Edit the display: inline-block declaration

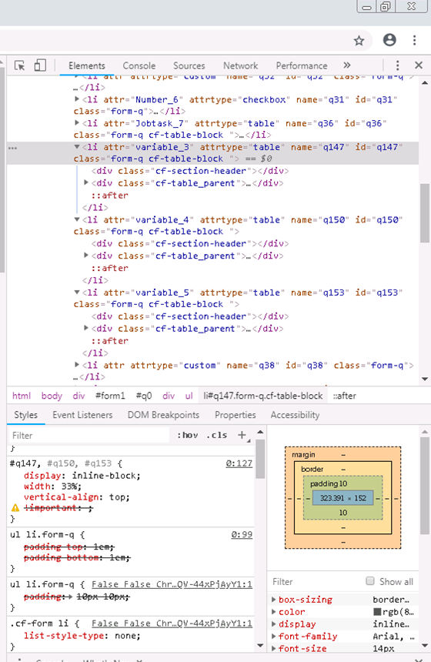[82, 476]
